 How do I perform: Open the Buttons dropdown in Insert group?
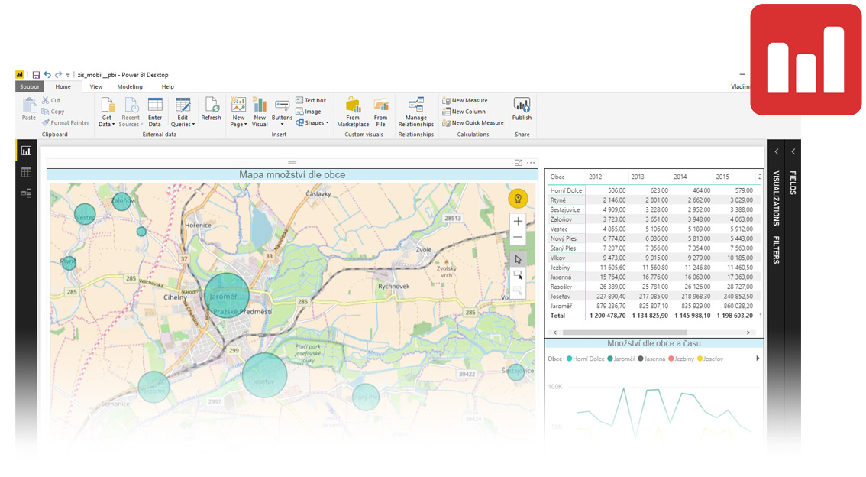[x=282, y=112]
